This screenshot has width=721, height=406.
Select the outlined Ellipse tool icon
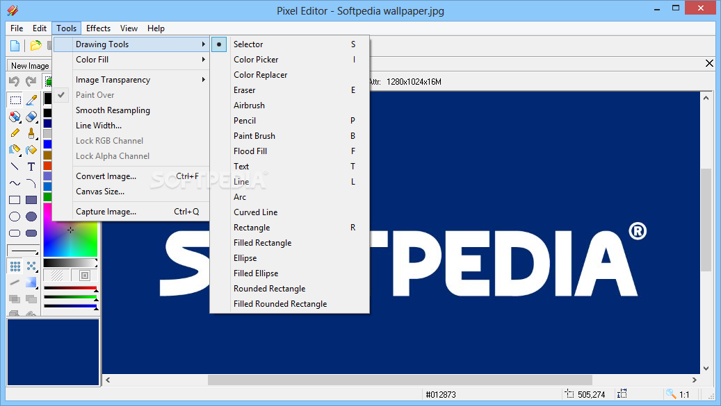pos(15,217)
